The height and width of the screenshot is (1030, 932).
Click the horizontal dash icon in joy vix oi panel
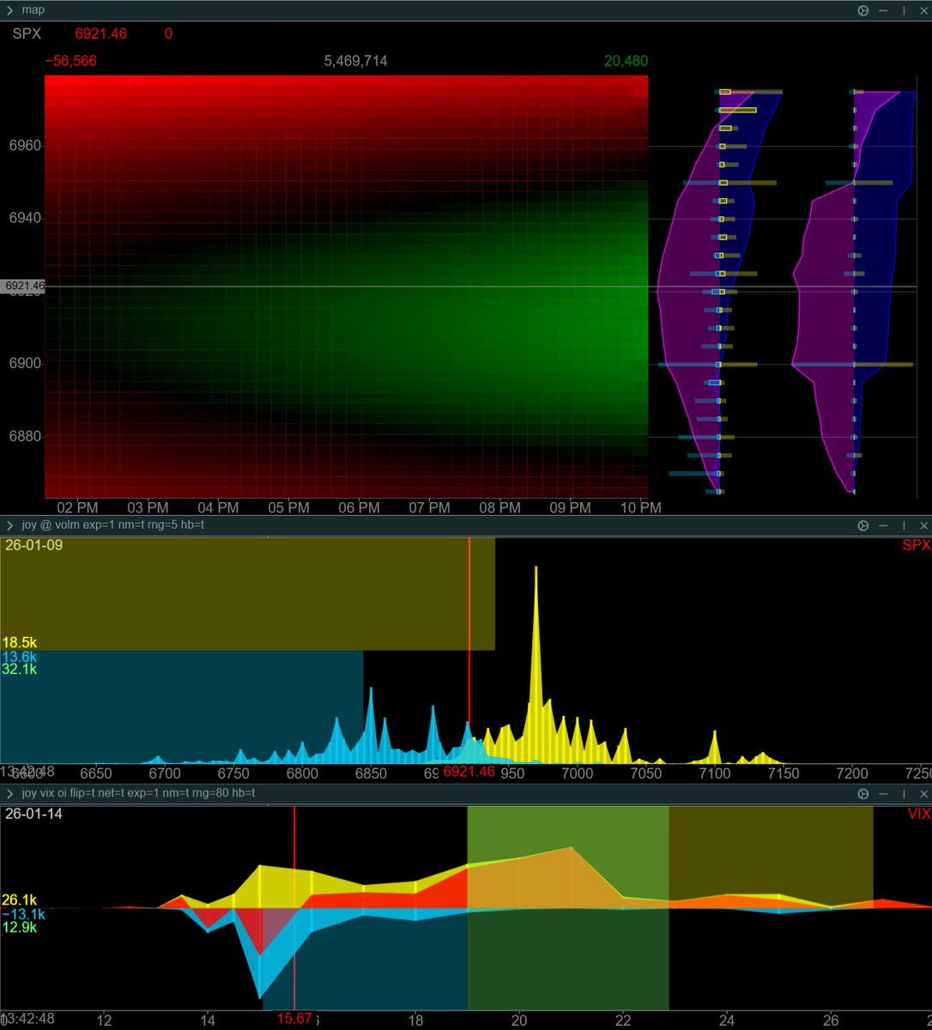pos(884,794)
